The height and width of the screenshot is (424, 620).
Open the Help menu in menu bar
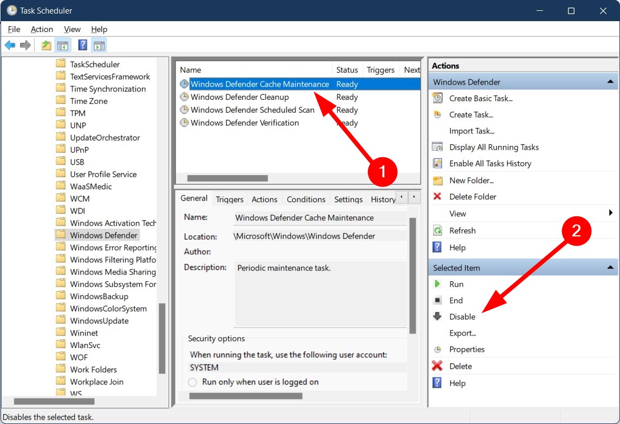point(99,29)
